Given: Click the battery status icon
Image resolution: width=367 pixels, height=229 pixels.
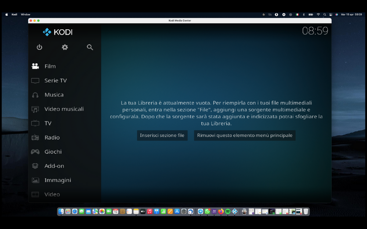Looking at the screenshot, I should pos(311,15).
